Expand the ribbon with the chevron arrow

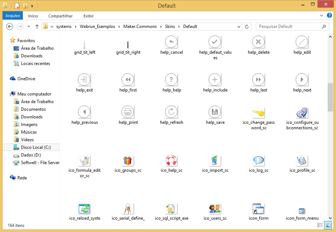(x=322, y=16)
